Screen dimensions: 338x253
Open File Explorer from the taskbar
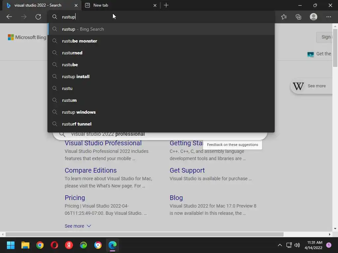[25, 245]
